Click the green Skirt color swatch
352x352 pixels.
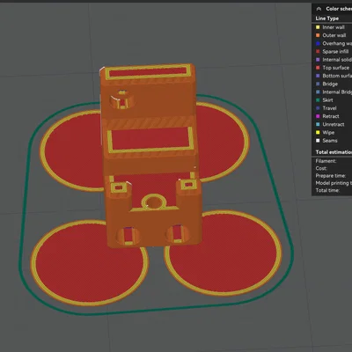click(x=318, y=100)
